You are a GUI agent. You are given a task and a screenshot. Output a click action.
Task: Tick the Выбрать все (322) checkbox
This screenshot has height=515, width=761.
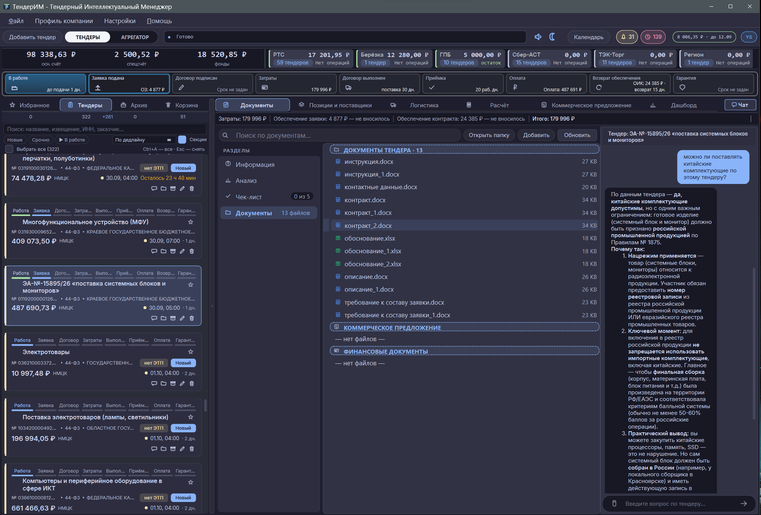click(9, 149)
